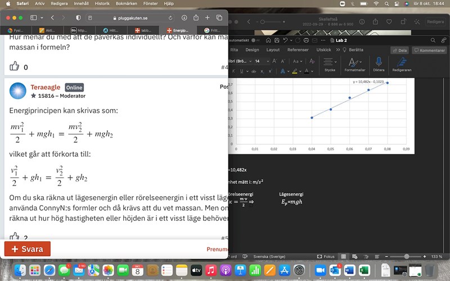Search the Word document with magnifier

click(x=434, y=40)
